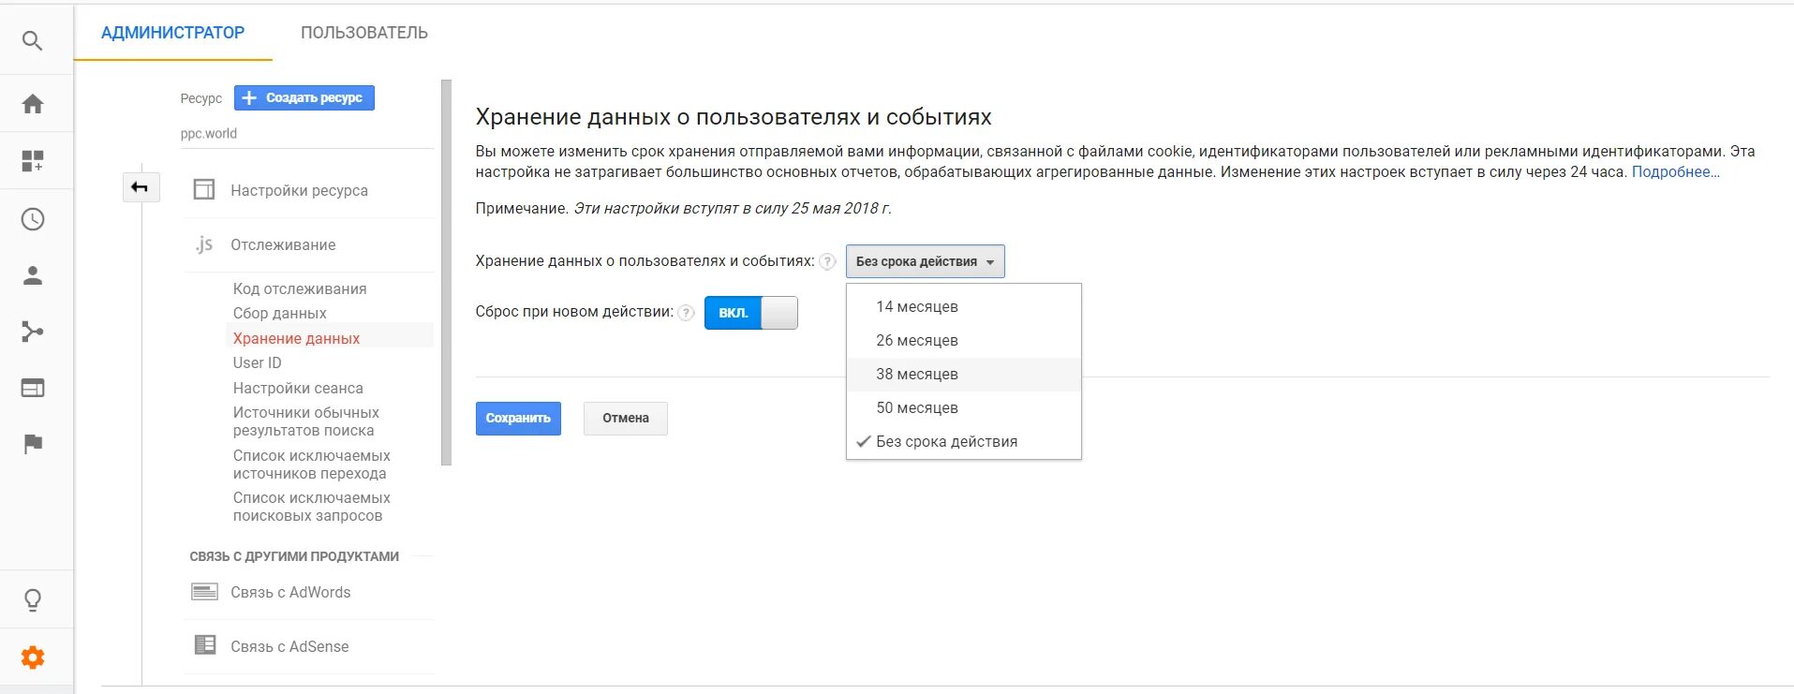Select 26 месяцев option
This screenshot has width=1794, height=694.
[x=964, y=341]
